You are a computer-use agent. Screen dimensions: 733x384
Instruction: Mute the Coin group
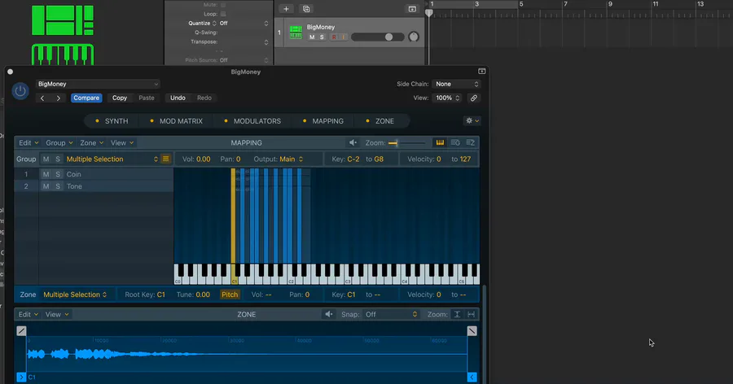click(x=46, y=174)
